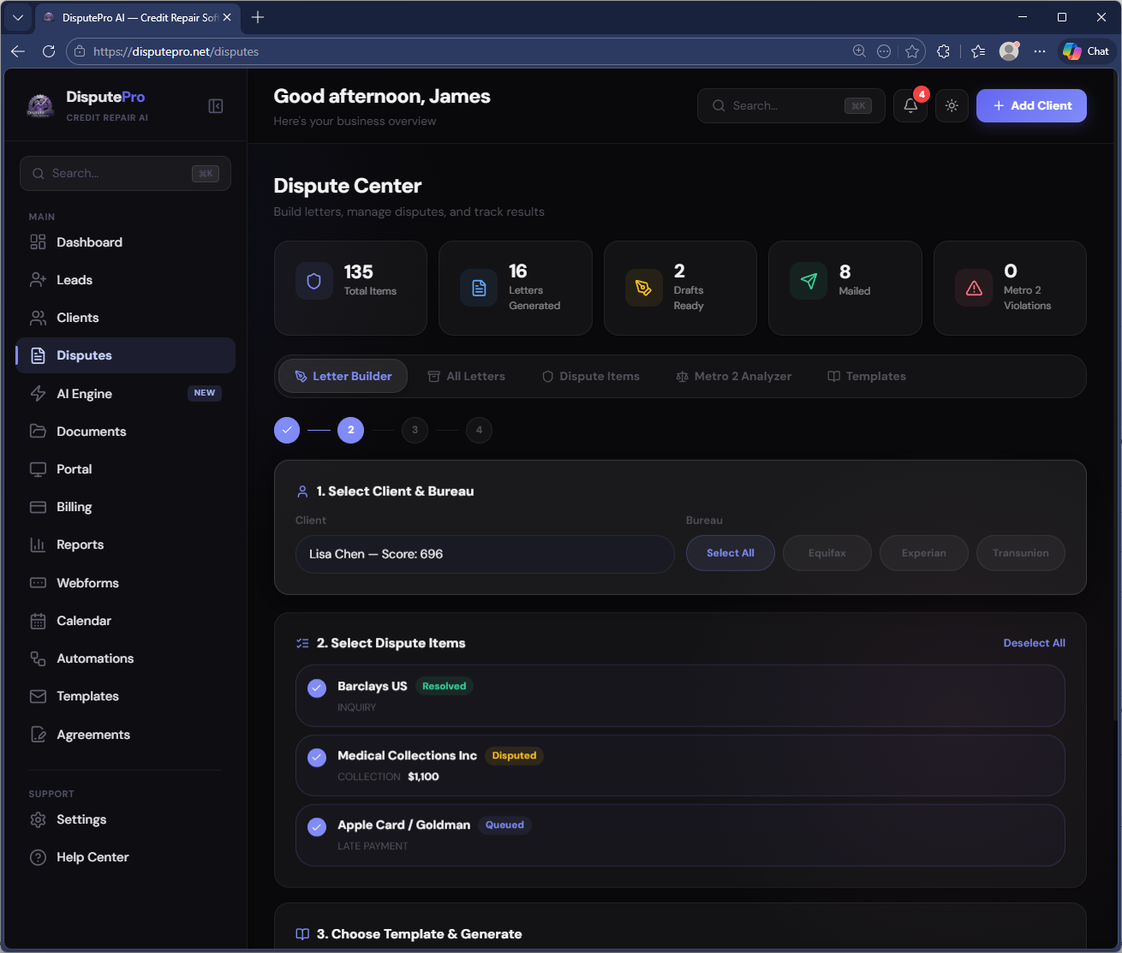
Task: Uncheck the Medical Collections Inc item
Action: 317,758
